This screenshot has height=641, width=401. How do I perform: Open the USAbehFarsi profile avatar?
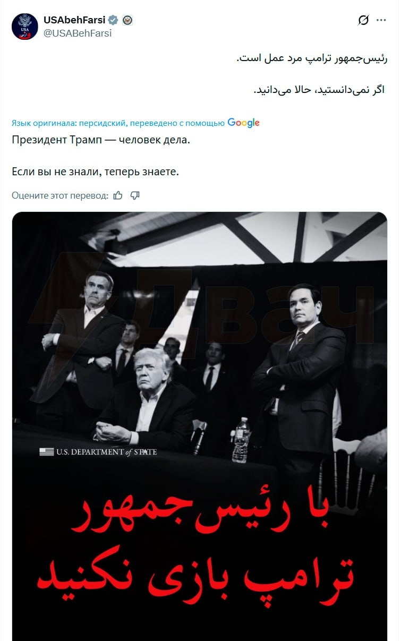click(x=25, y=27)
